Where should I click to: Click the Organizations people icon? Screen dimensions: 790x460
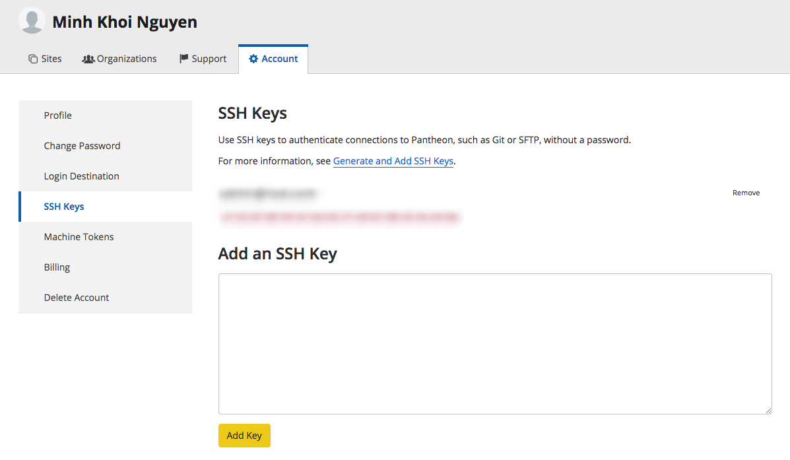(x=88, y=59)
